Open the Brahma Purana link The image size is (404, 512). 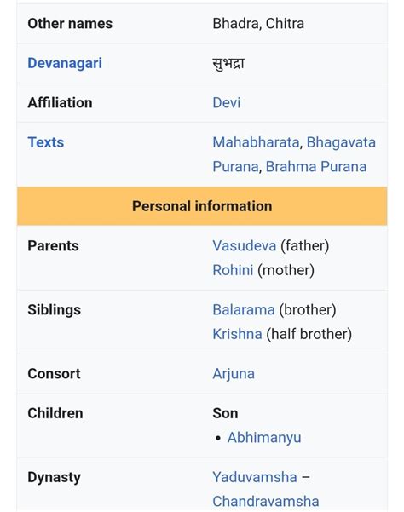click(316, 166)
